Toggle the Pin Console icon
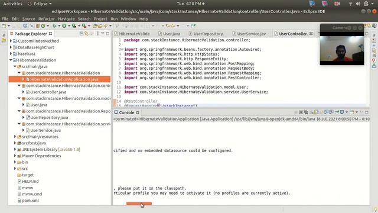 (x=337, y=112)
